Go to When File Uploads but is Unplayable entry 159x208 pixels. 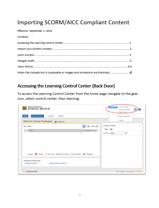click(74, 73)
